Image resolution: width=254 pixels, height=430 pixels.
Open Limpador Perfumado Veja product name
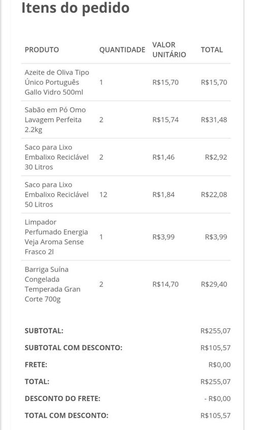[x=56, y=237]
